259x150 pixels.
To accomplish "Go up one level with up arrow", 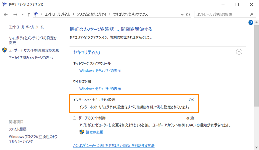I will point(29,14).
